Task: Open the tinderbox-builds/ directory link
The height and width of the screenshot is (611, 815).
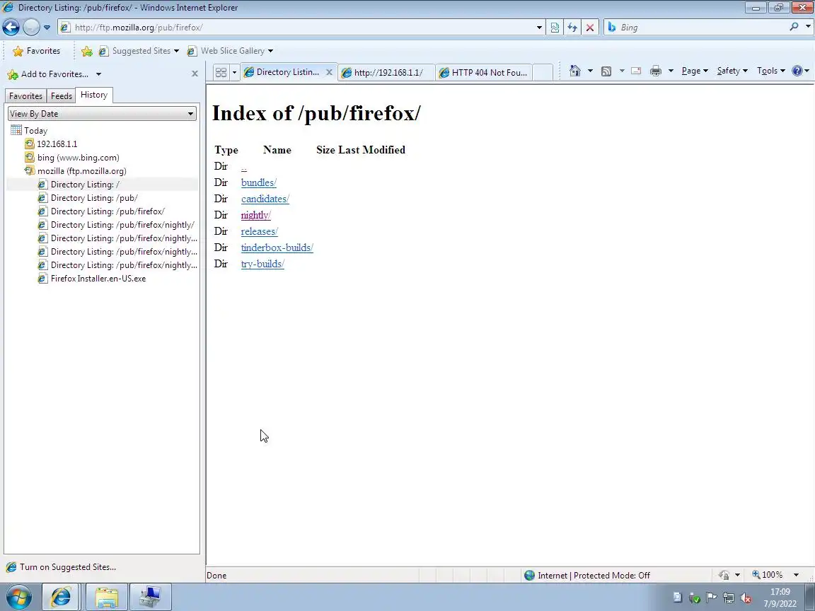Action: pyautogui.click(x=277, y=248)
